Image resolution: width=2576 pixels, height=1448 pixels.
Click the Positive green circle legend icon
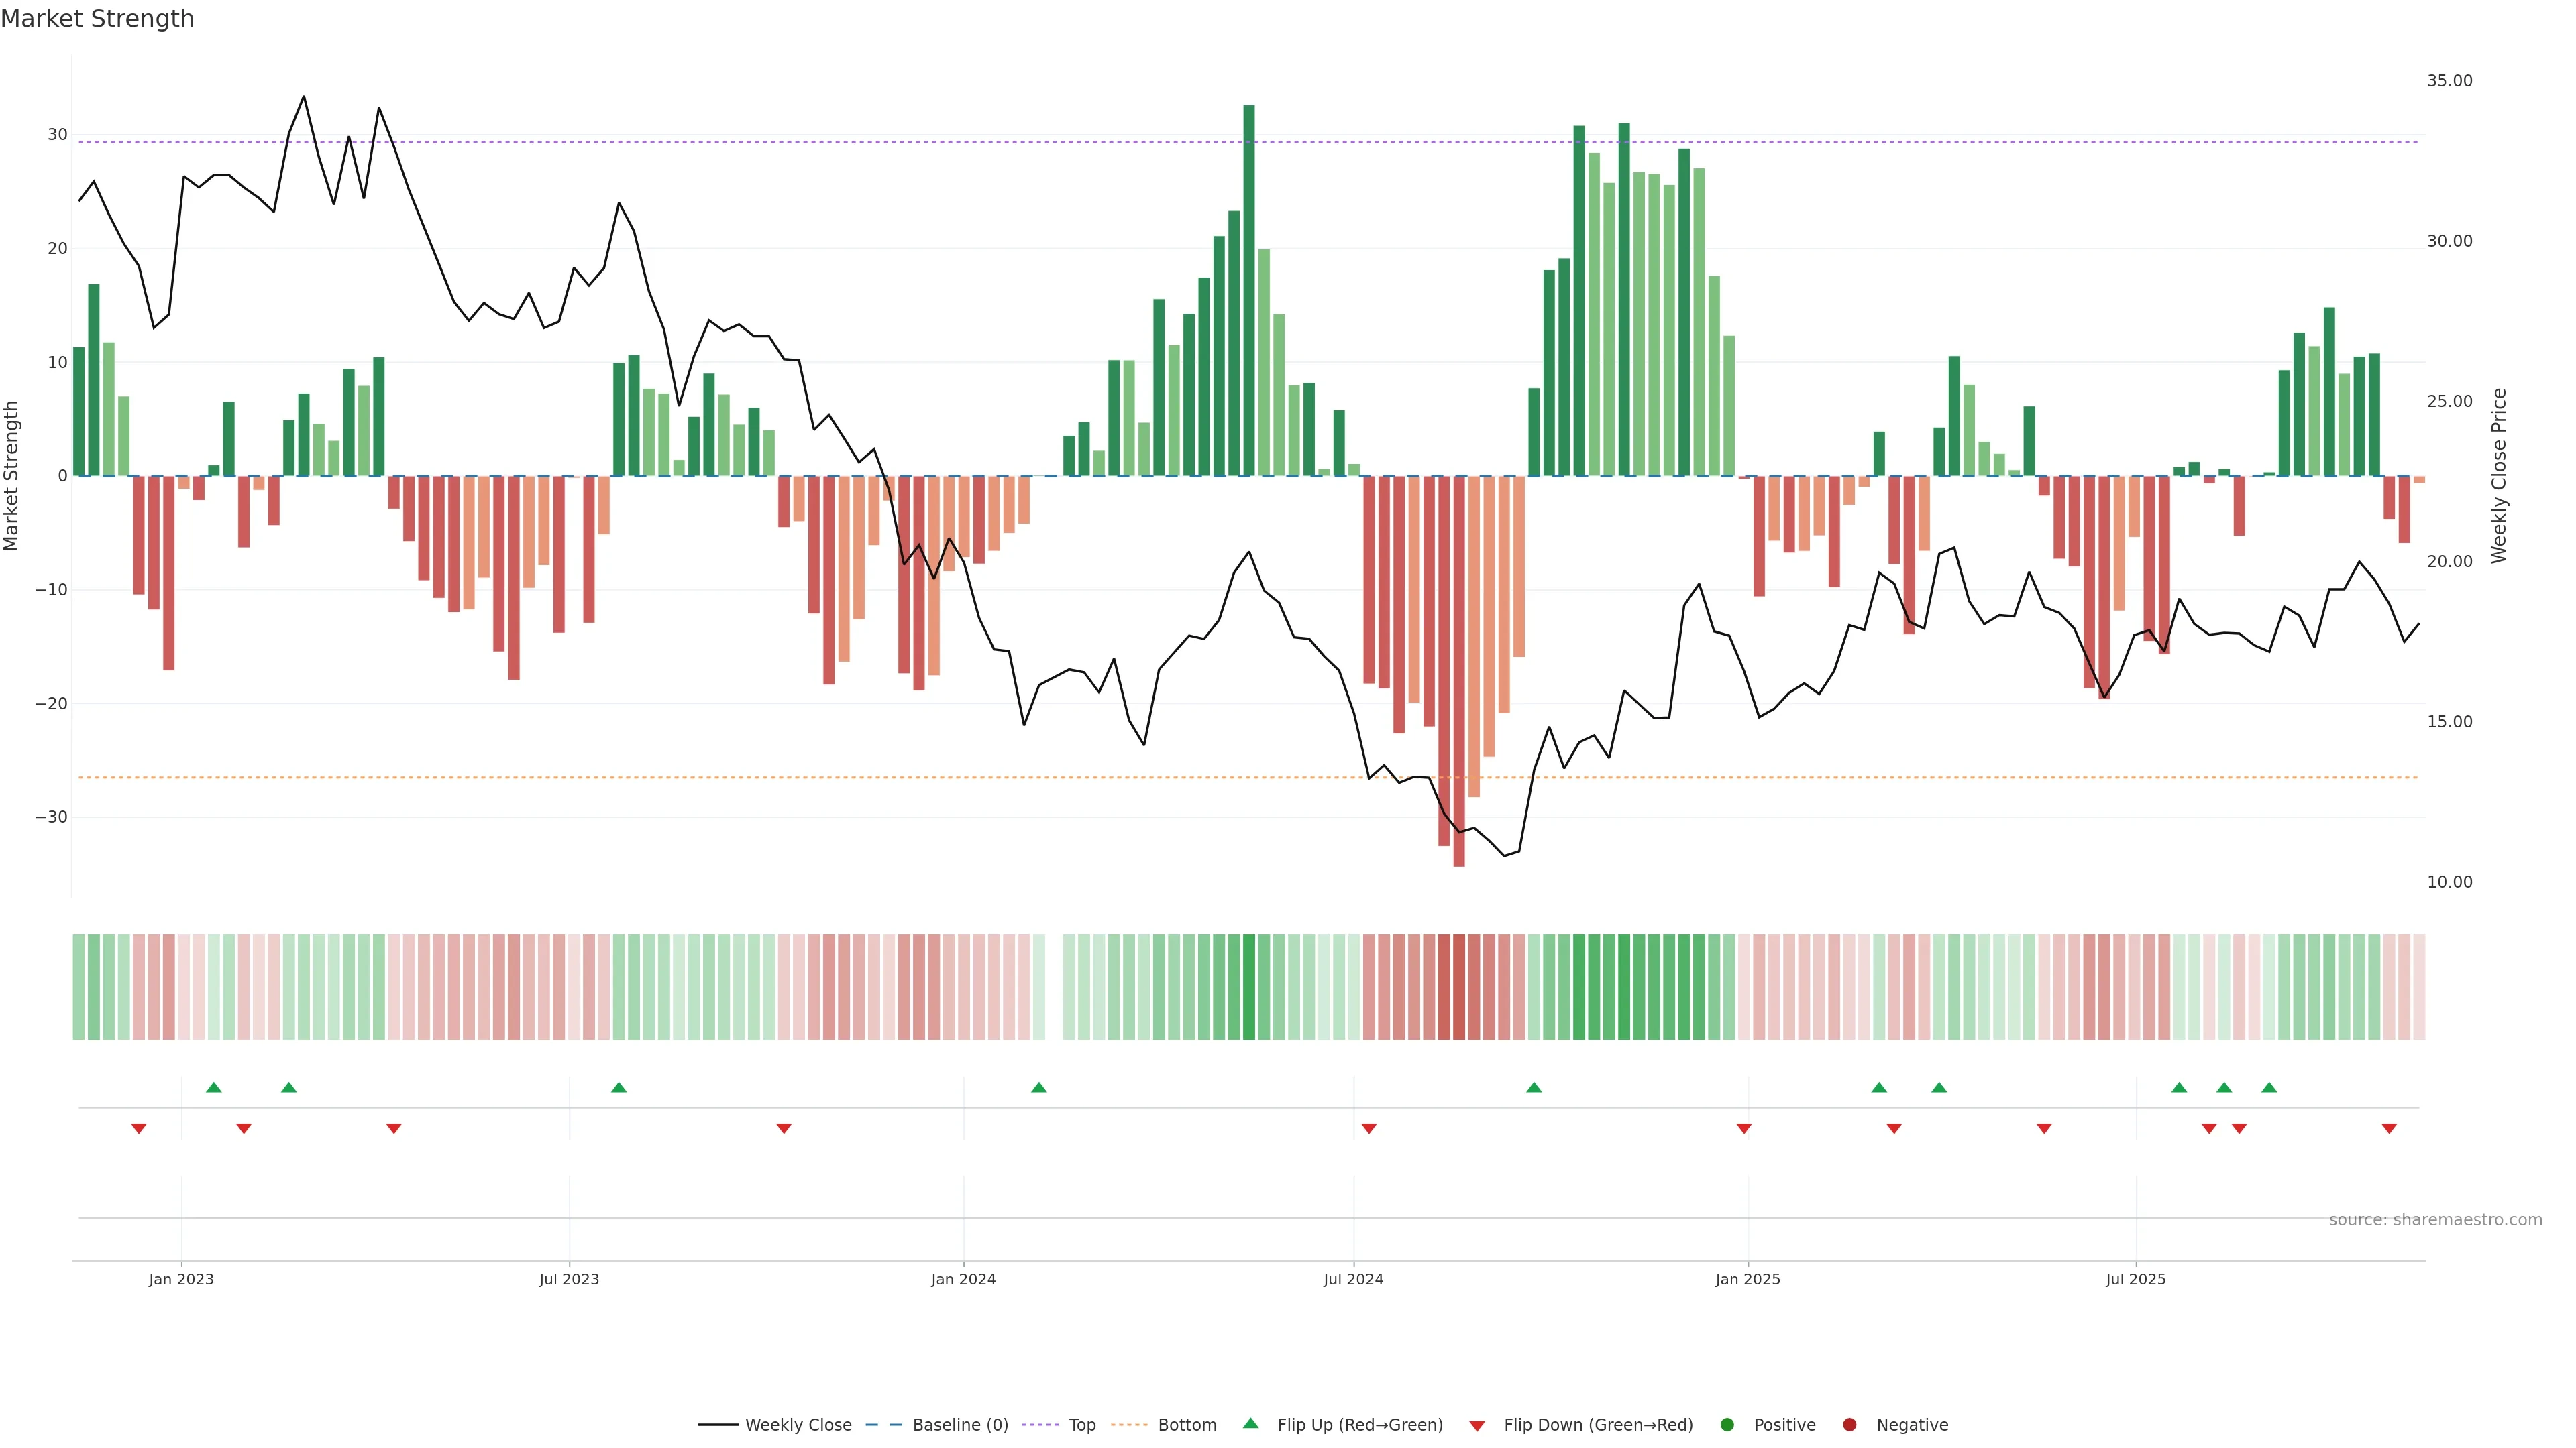[1727, 1425]
